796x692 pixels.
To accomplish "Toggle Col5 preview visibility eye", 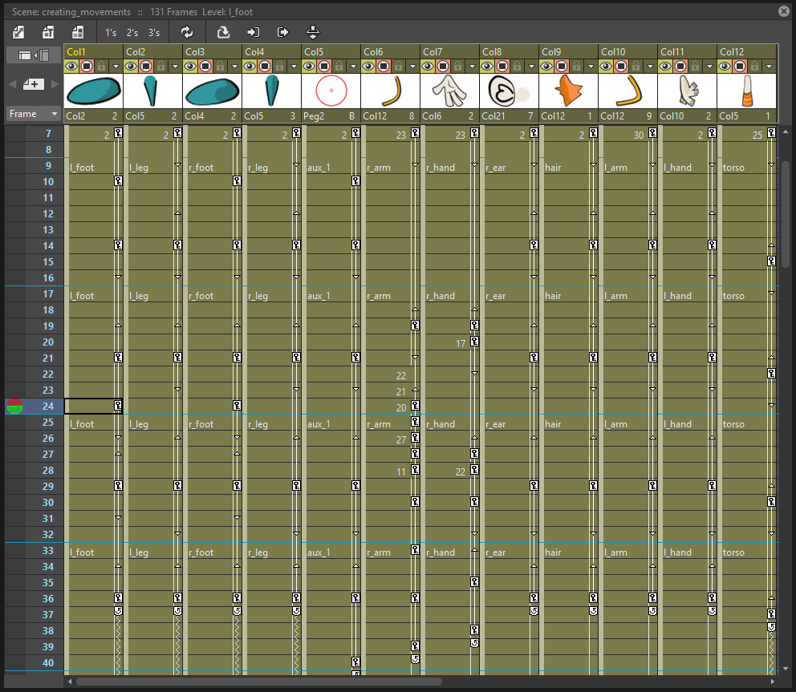I will pos(309,66).
